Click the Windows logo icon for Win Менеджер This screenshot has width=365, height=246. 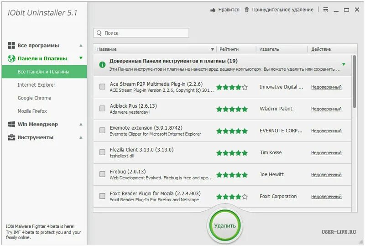point(11,124)
